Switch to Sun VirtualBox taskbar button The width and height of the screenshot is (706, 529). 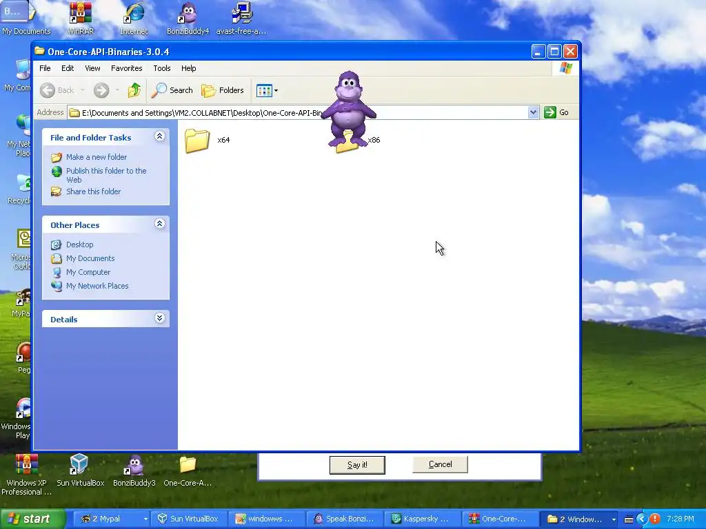coord(189,519)
